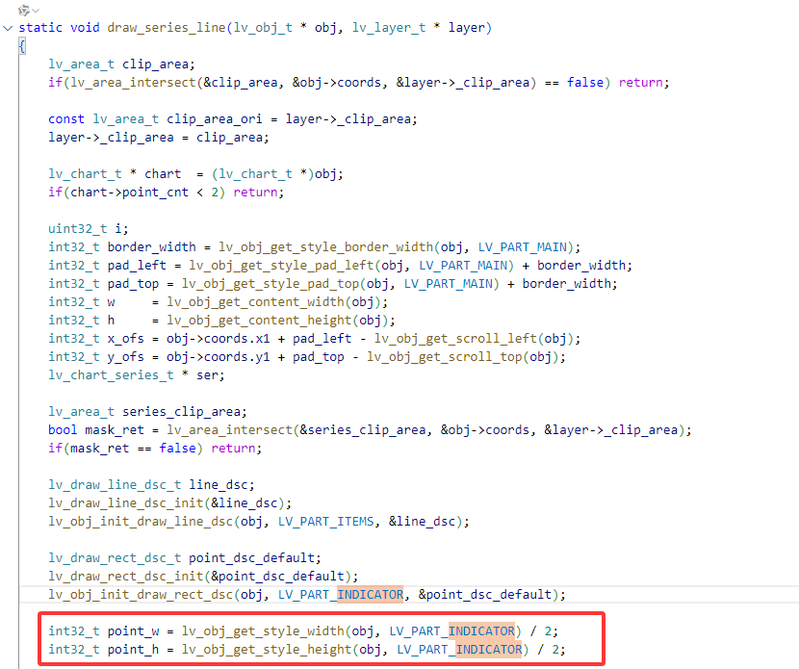This screenshot has width=799, height=669.
Task: Click the 'bool' keyword
Action: (x=63, y=430)
